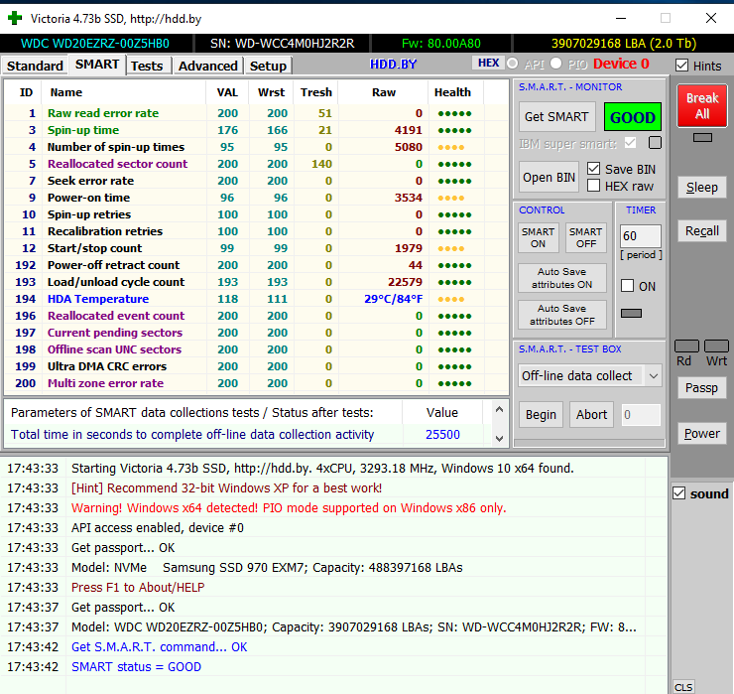
Task: Click Auto Save attributes OFF button
Action: click(561, 315)
